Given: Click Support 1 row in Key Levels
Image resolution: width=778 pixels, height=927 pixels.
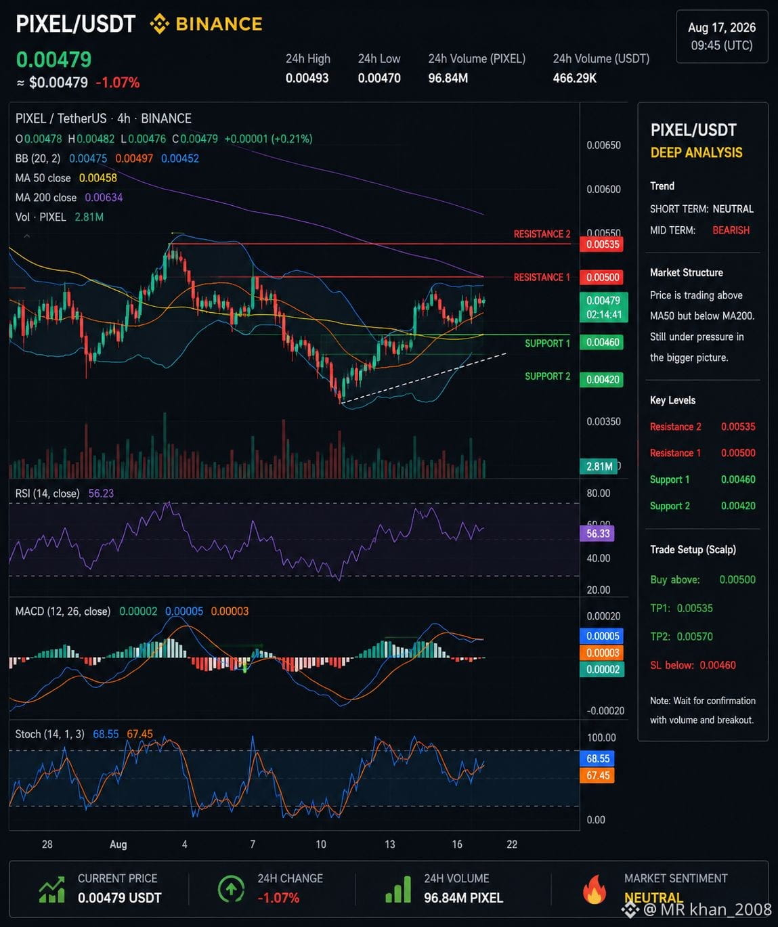Looking at the screenshot, I should 703,479.
